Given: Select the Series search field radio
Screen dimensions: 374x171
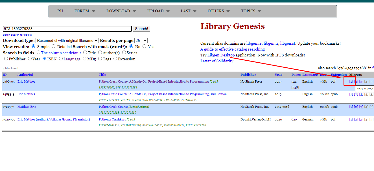Looking at the screenshot, I should (x=124, y=53).
